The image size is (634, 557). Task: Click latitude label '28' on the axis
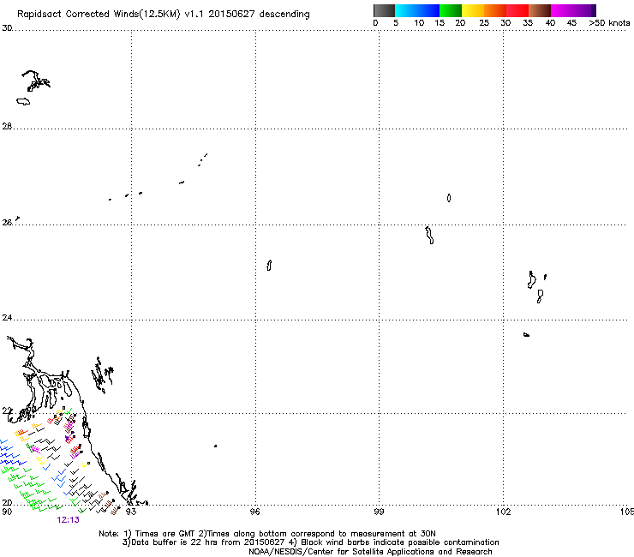click(x=7, y=127)
